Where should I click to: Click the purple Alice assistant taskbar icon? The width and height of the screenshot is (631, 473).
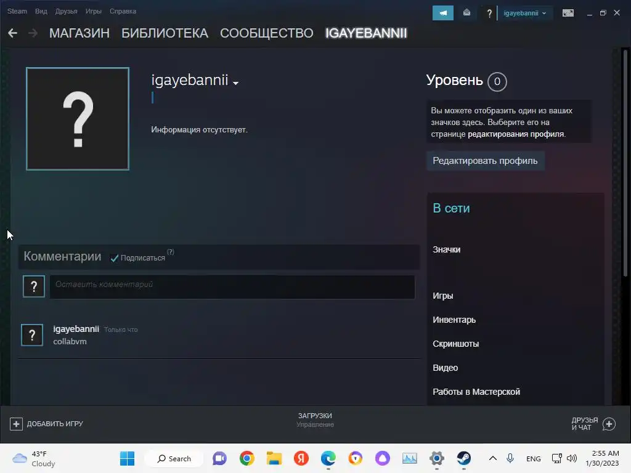(x=382, y=458)
